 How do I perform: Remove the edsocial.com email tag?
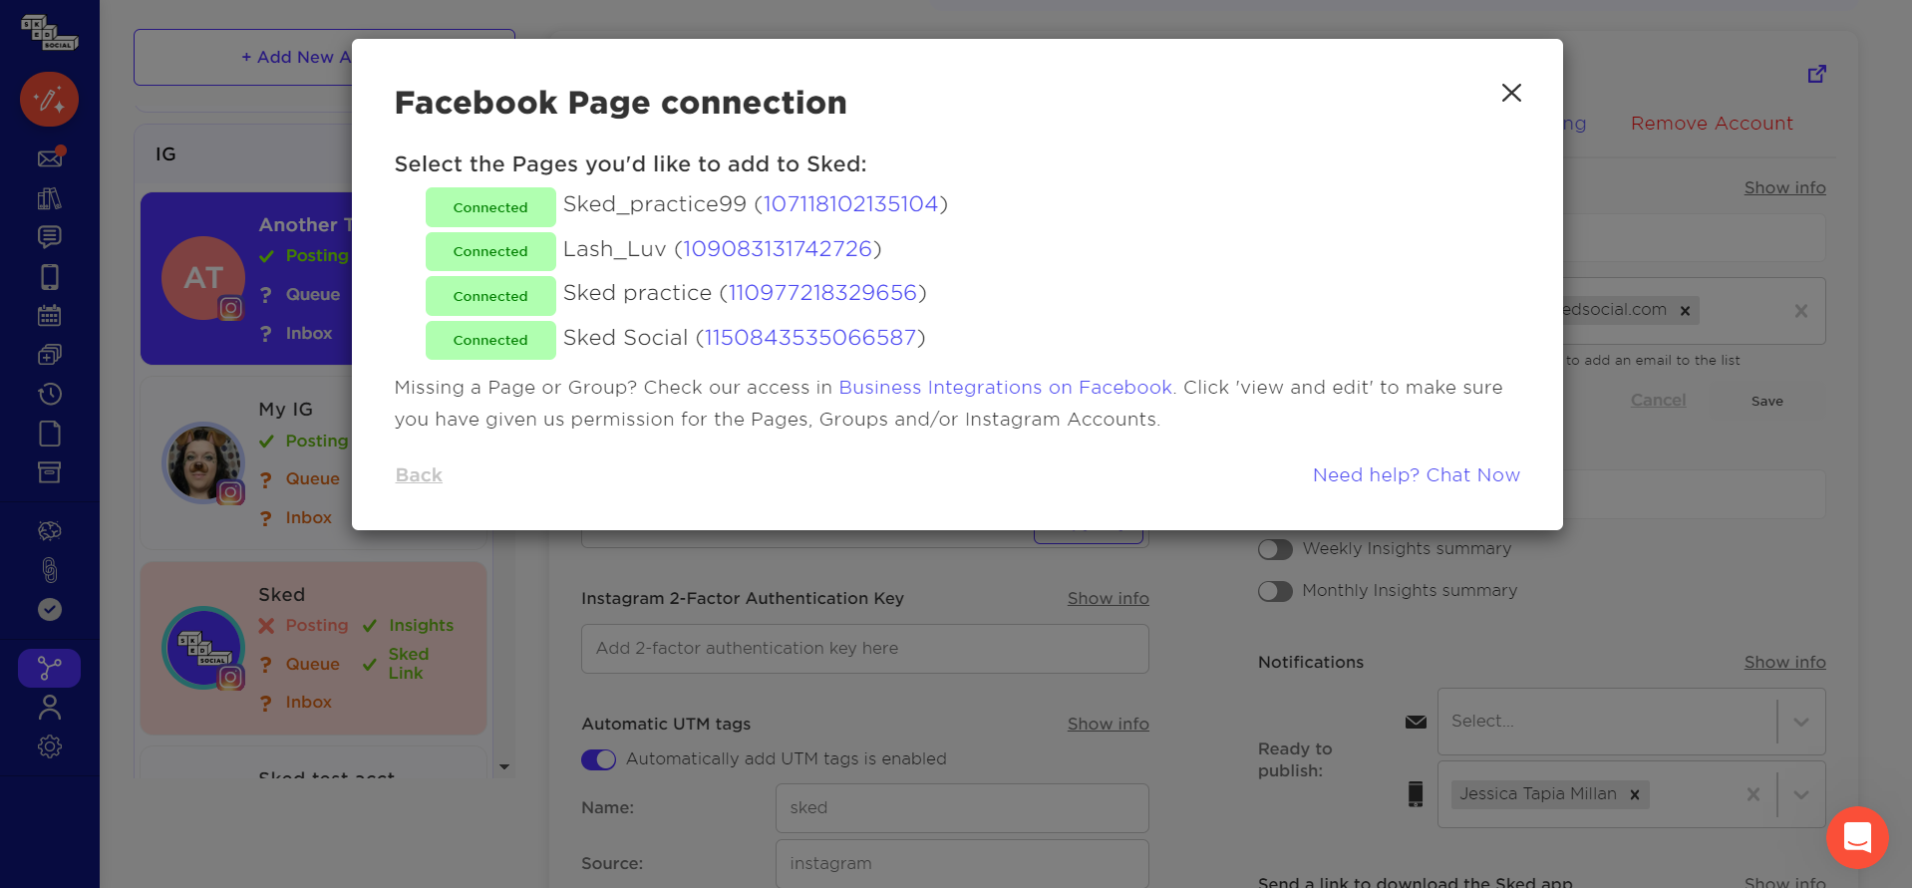coord(1685,311)
